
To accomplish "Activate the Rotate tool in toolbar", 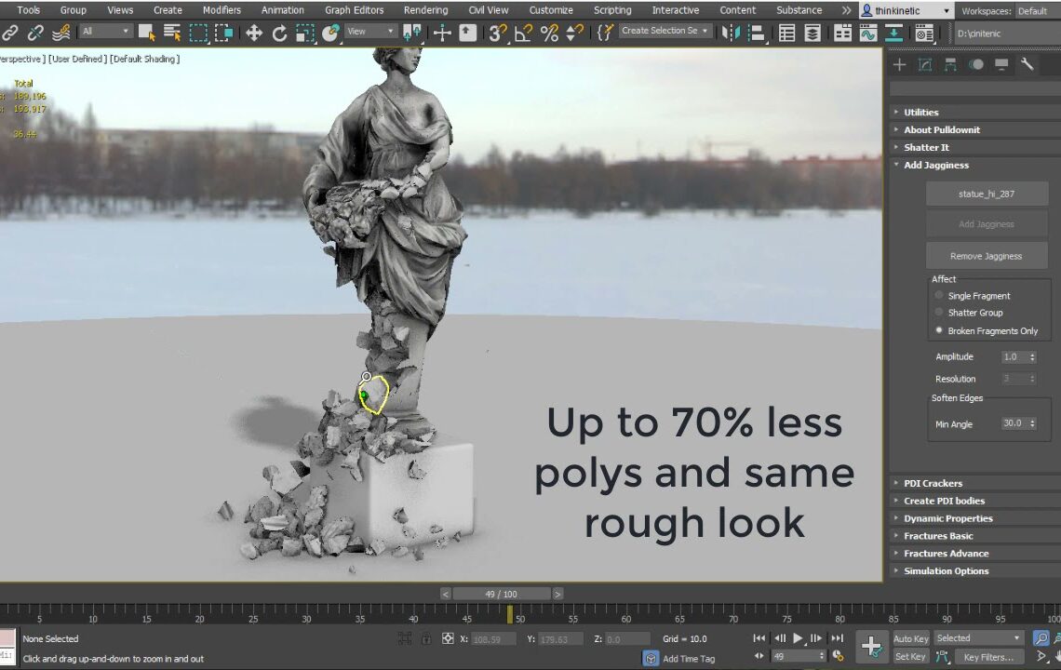I will click(x=279, y=33).
